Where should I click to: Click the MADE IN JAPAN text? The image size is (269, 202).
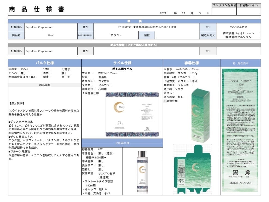coord(240,183)
